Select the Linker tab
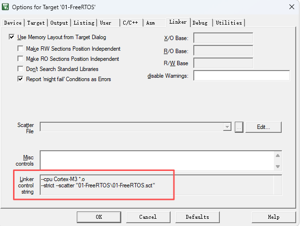Viewport: 300px width, 226px height. tap(178, 22)
